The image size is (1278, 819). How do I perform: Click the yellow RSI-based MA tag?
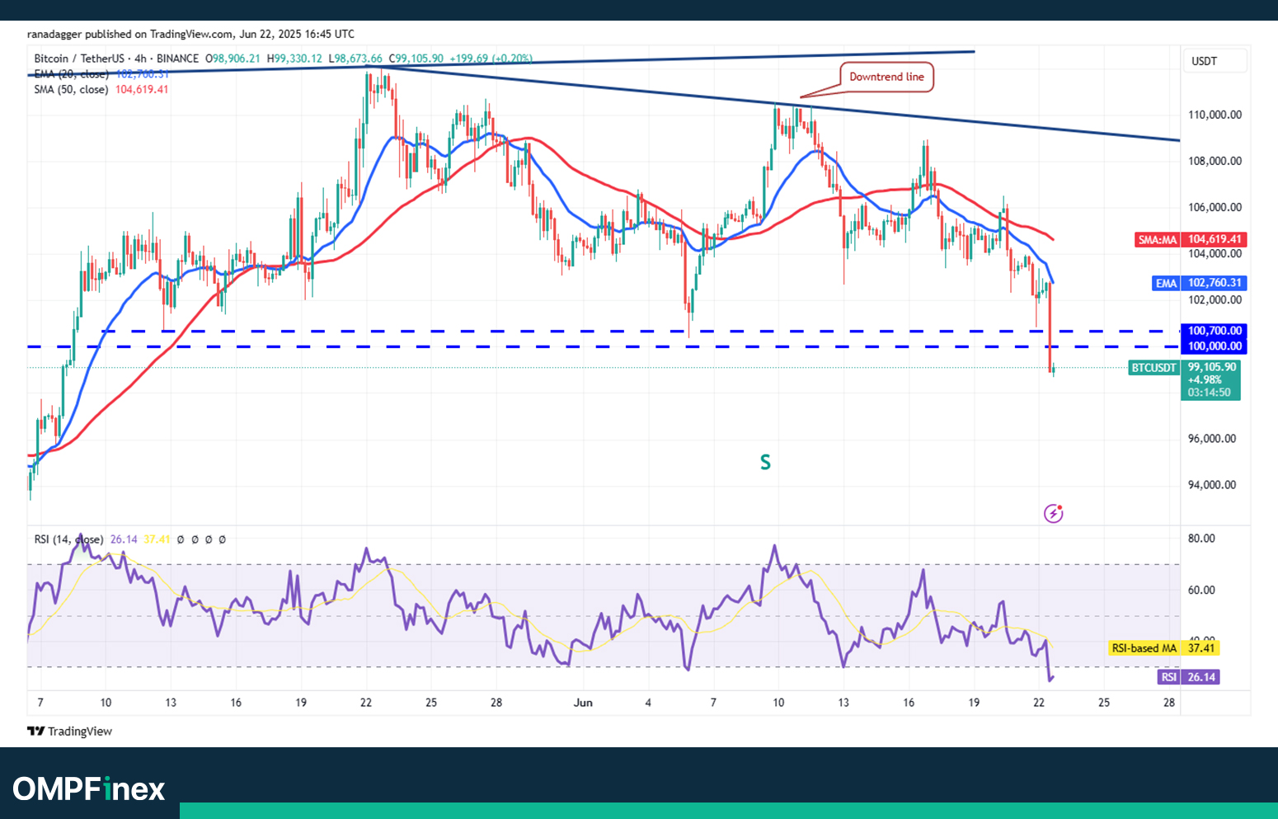pos(1144,648)
